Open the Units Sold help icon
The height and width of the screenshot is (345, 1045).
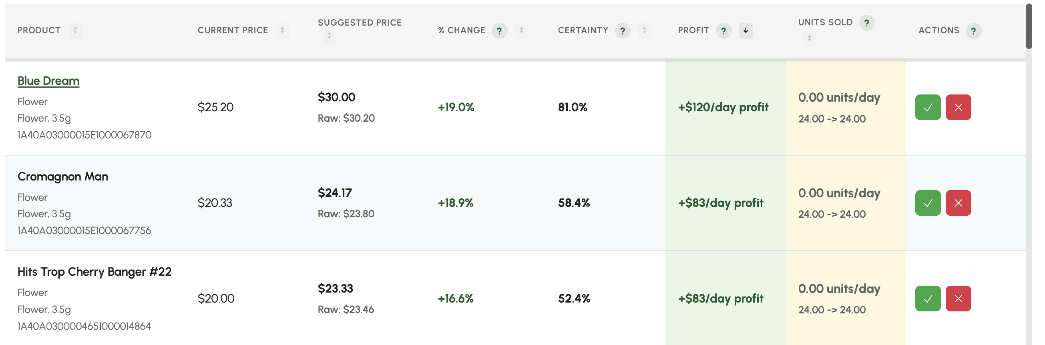point(866,23)
